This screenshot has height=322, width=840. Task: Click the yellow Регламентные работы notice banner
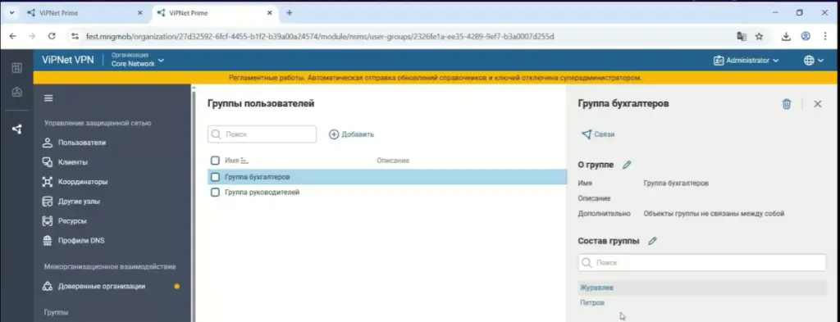pyautogui.click(x=435, y=78)
